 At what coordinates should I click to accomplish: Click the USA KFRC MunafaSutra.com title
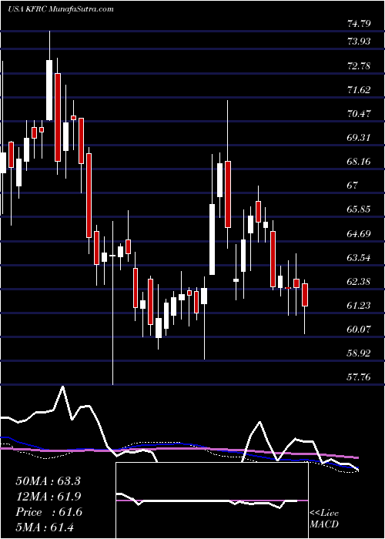coord(61,9)
